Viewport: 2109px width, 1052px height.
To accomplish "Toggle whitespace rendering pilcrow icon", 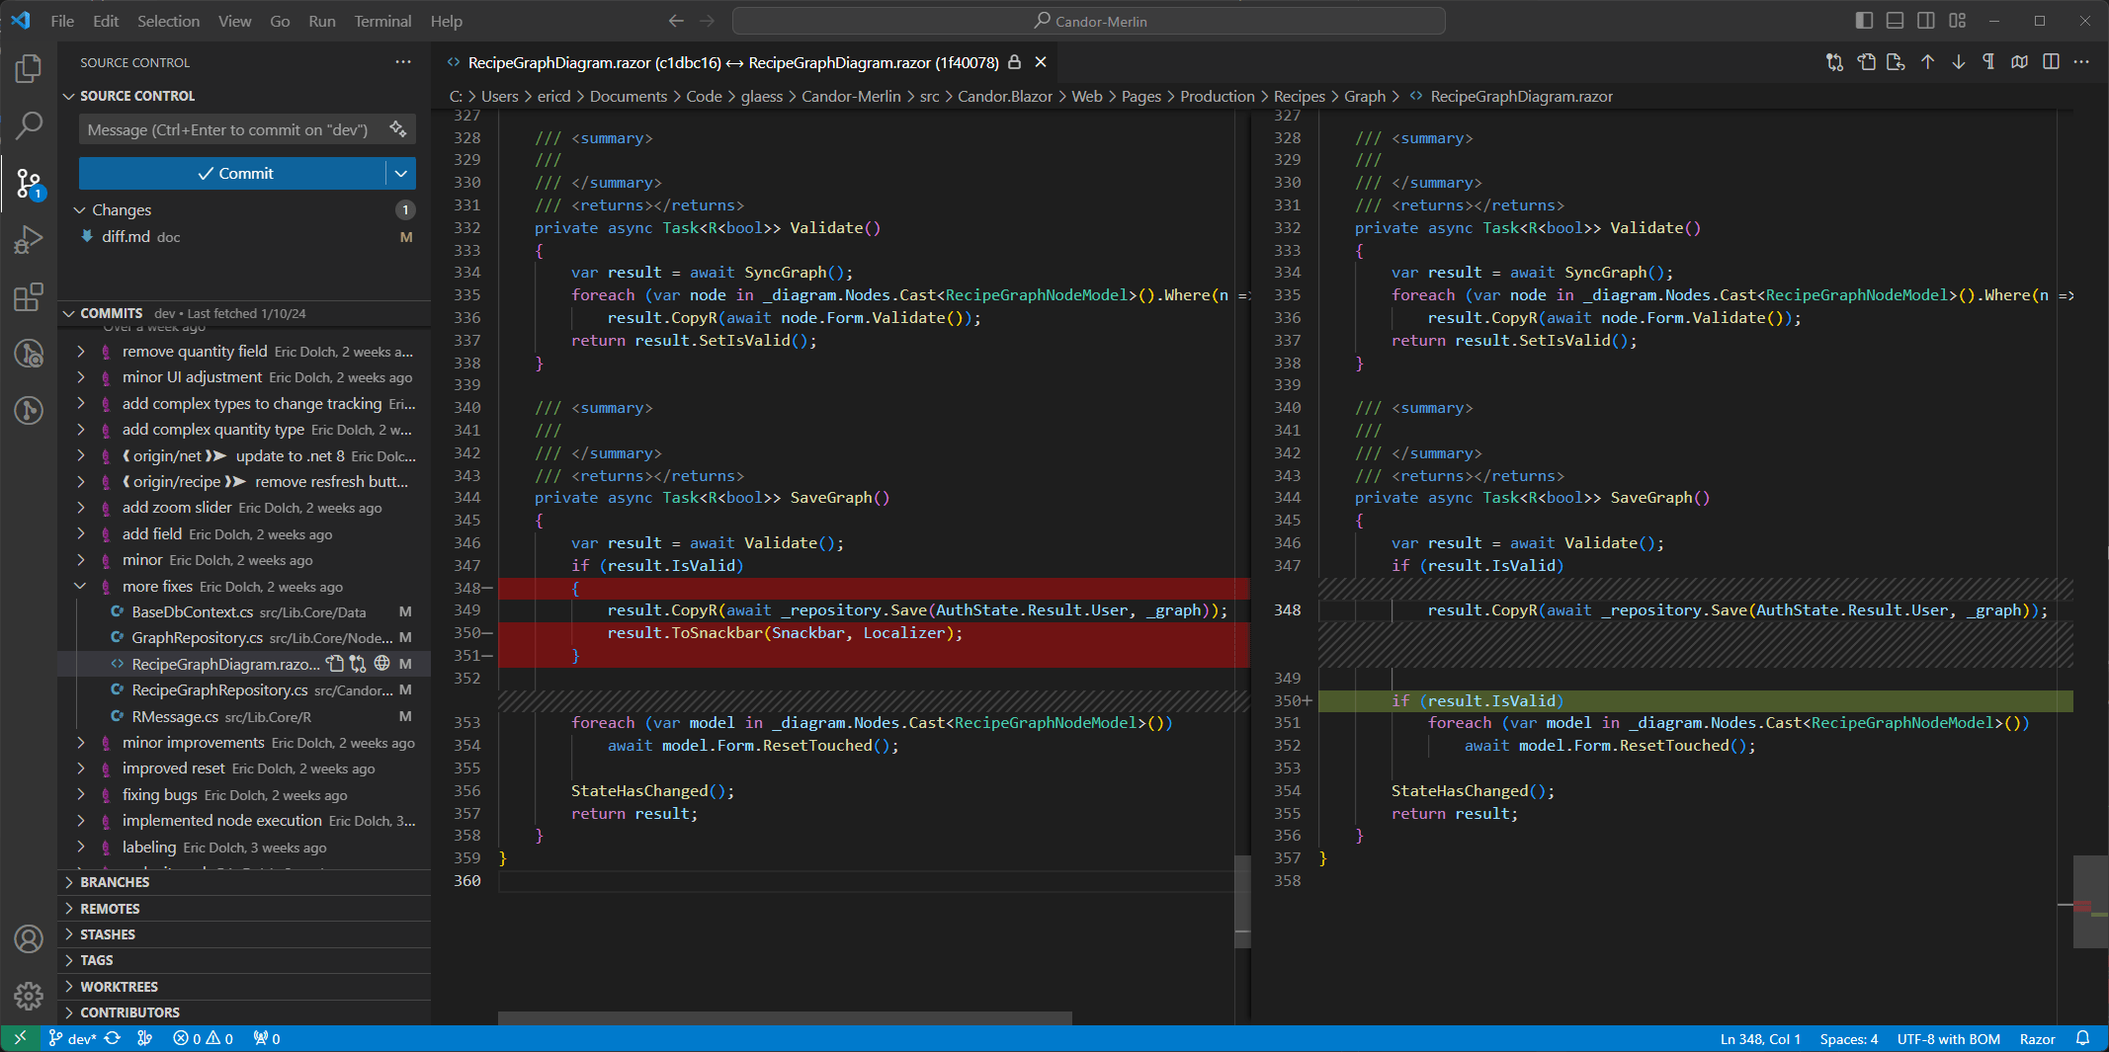I will click(1988, 62).
